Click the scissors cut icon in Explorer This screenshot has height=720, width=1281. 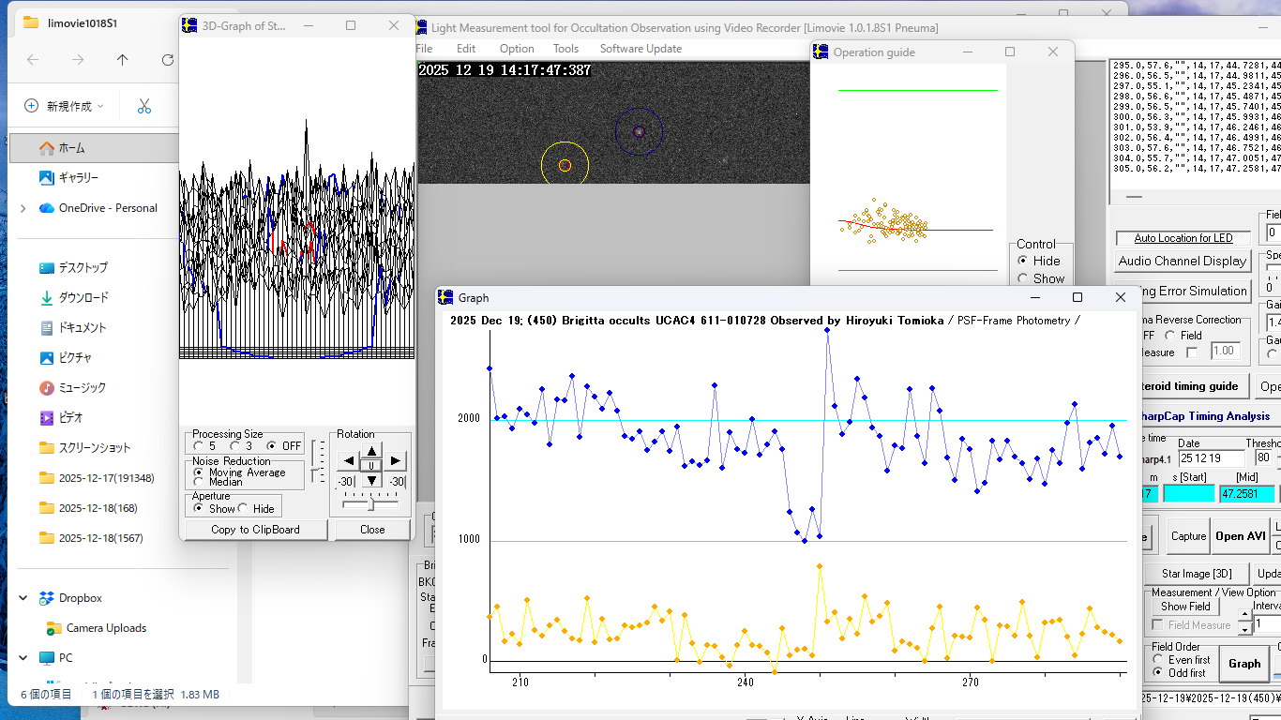(143, 106)
